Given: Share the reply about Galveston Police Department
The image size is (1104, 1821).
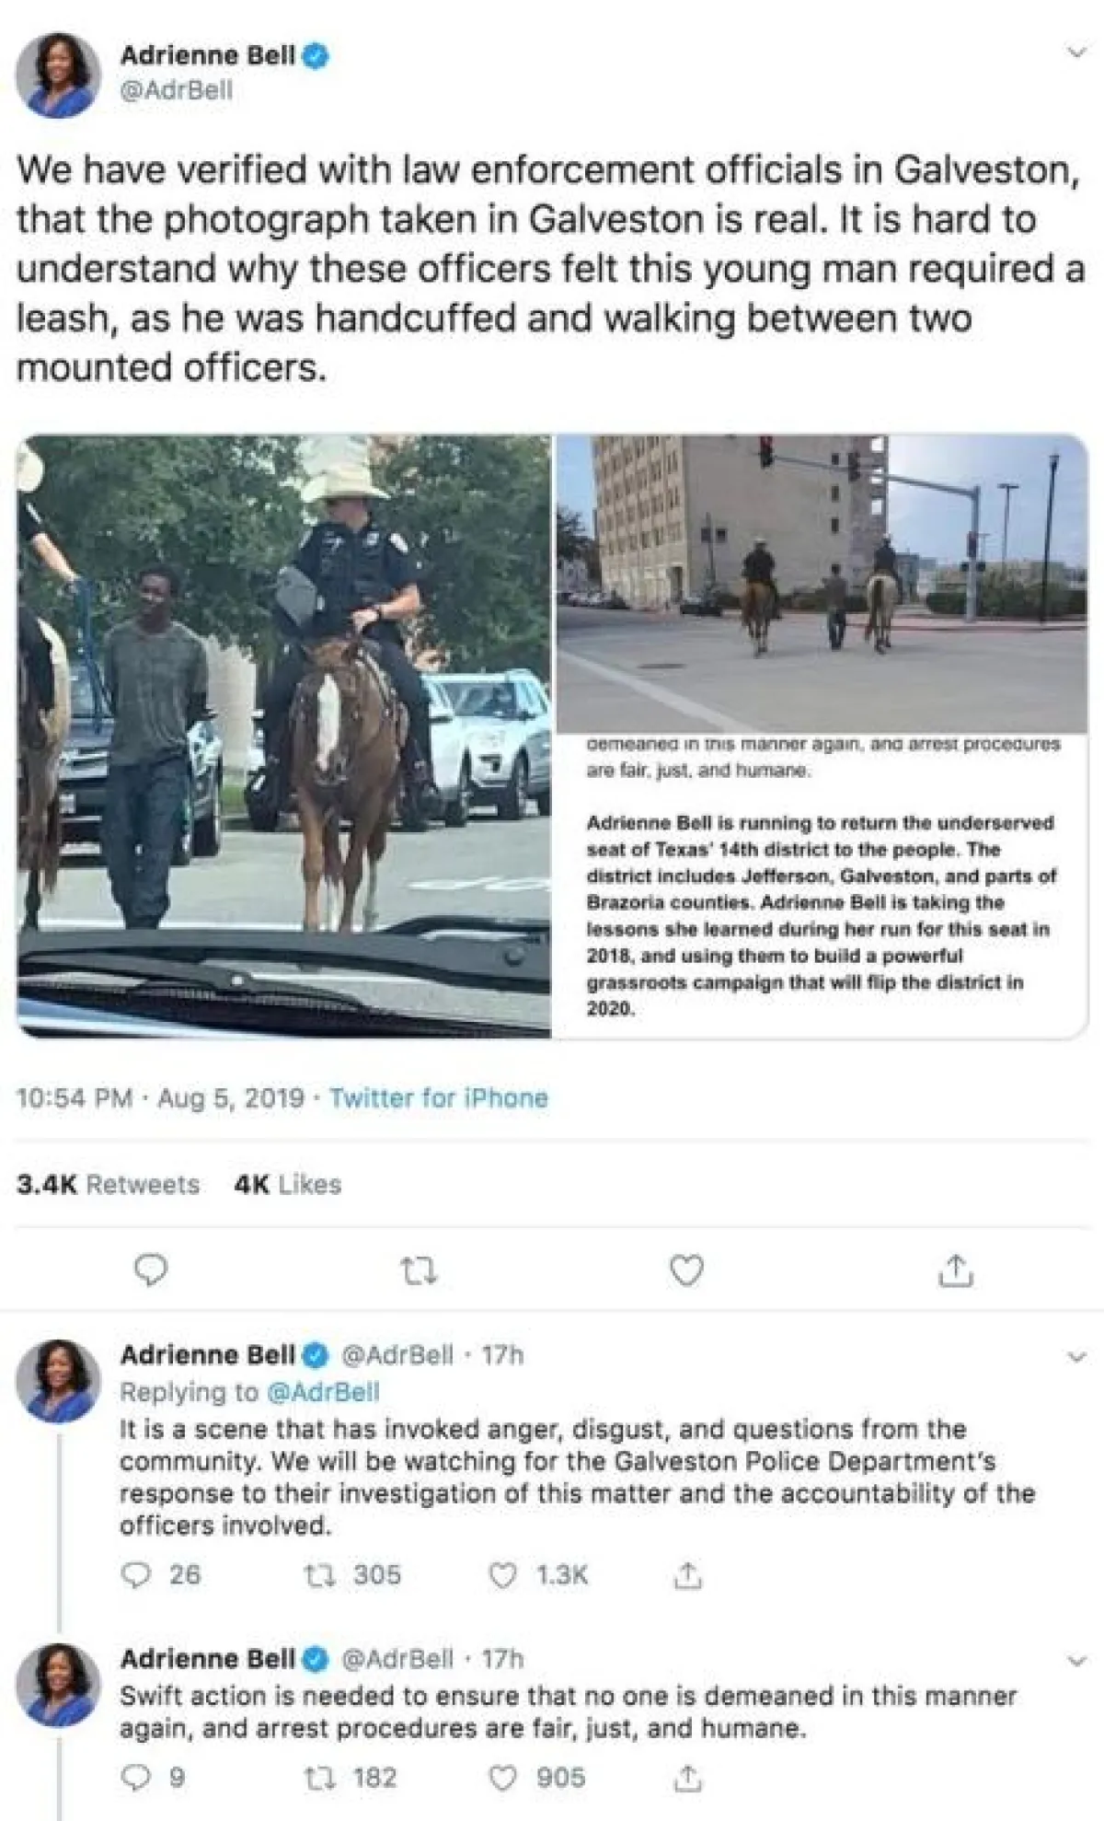Looking at the screenshot, I should (686, 1577).
